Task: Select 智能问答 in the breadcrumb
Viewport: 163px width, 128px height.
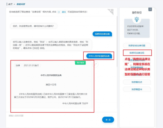Action: (x=21, y=4)
